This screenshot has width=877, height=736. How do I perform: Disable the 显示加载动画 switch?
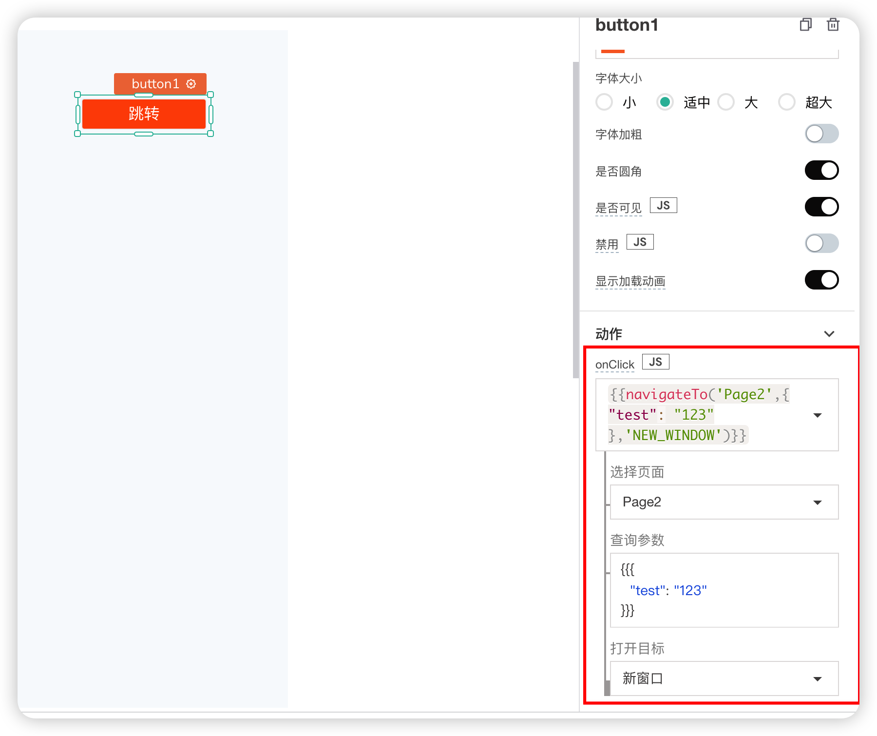tap(821, 280)
